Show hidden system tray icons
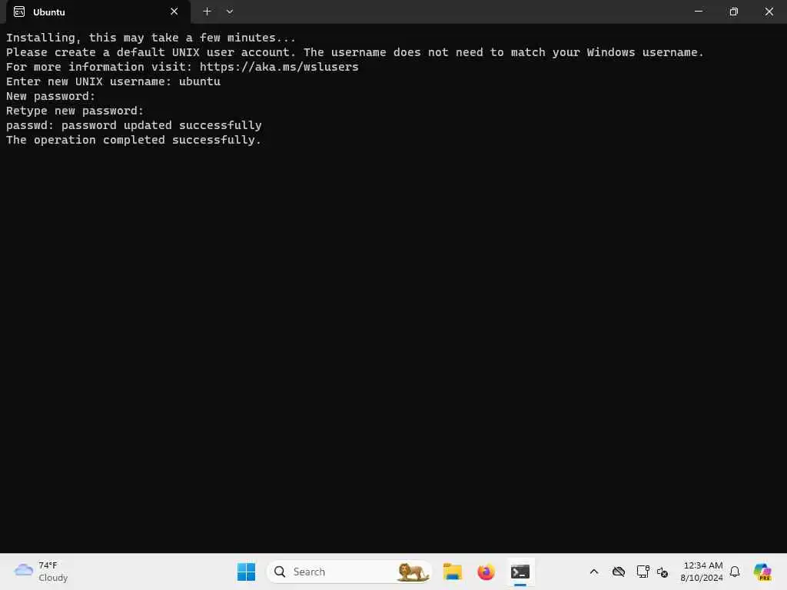The width and height of the screenshot is (787, 590). click(x=594, y=572)
